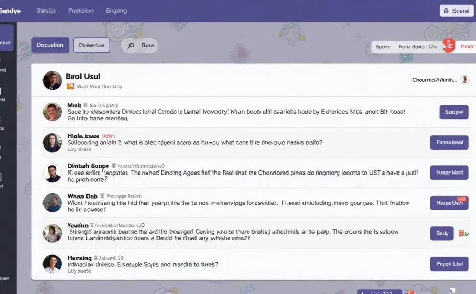
Task: Click the badge icon next to Malh name
Action: (85, 105)
